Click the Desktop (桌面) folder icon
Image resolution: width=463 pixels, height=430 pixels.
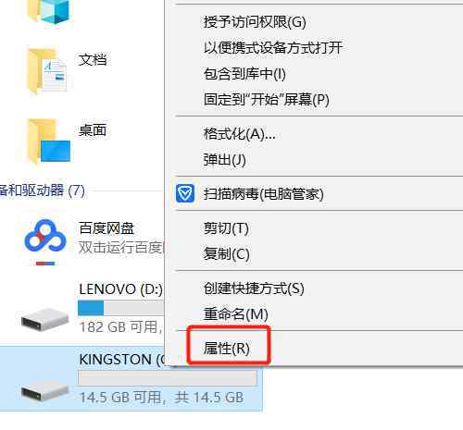49,141
